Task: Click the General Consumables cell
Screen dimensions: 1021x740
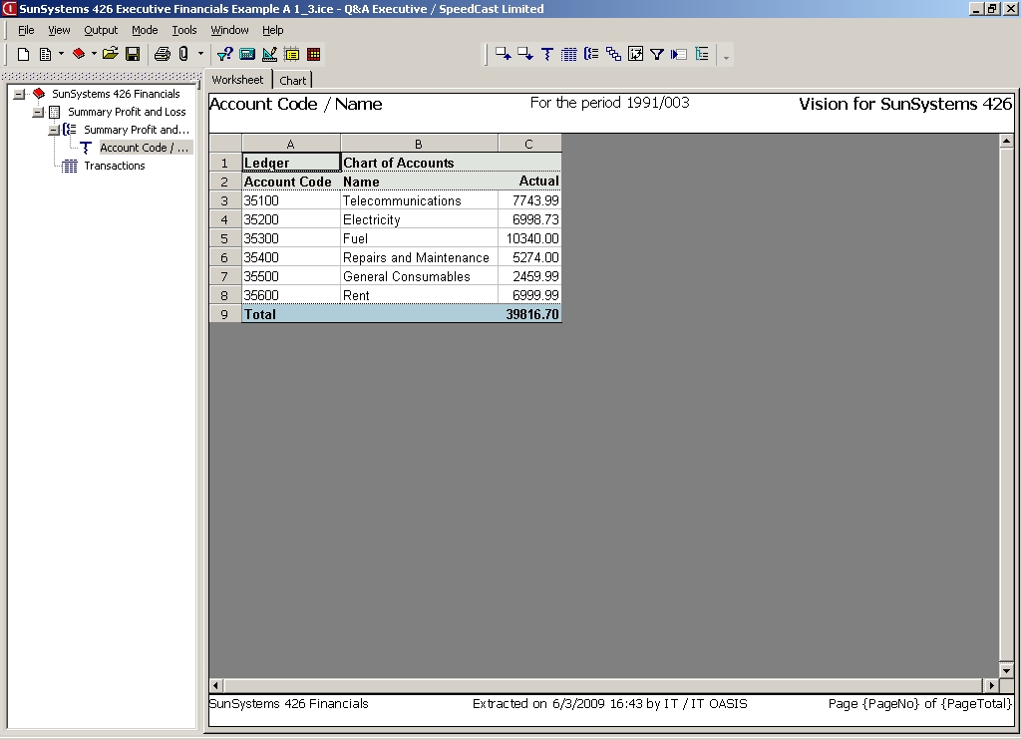Action: pos(419,276)
